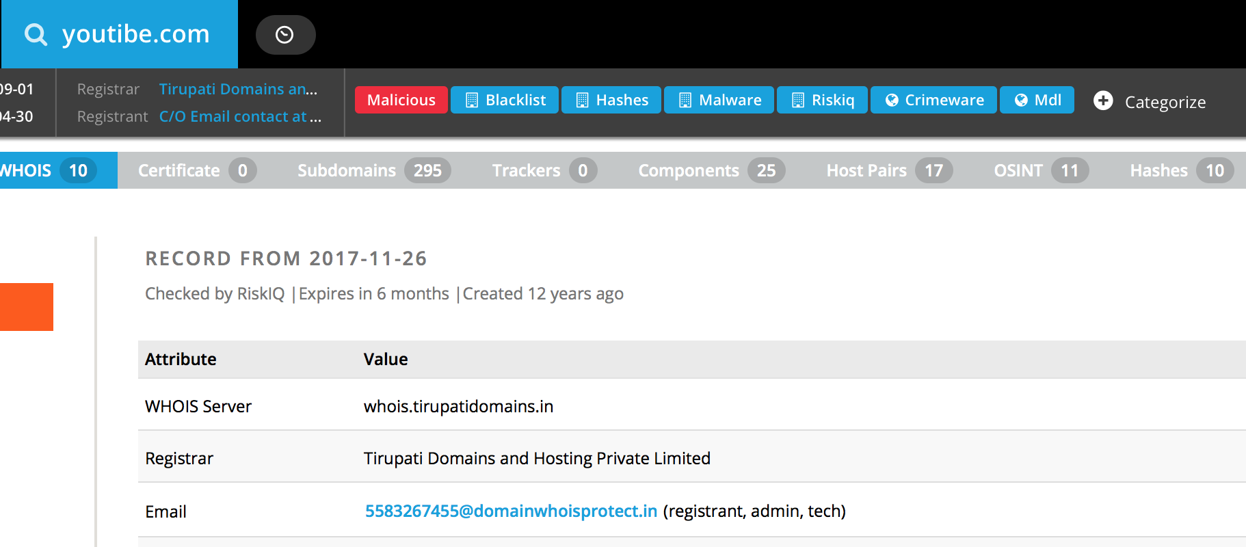Click the Mdl tag
Screen dimensions: 1246x547
tap(1037, 100)
